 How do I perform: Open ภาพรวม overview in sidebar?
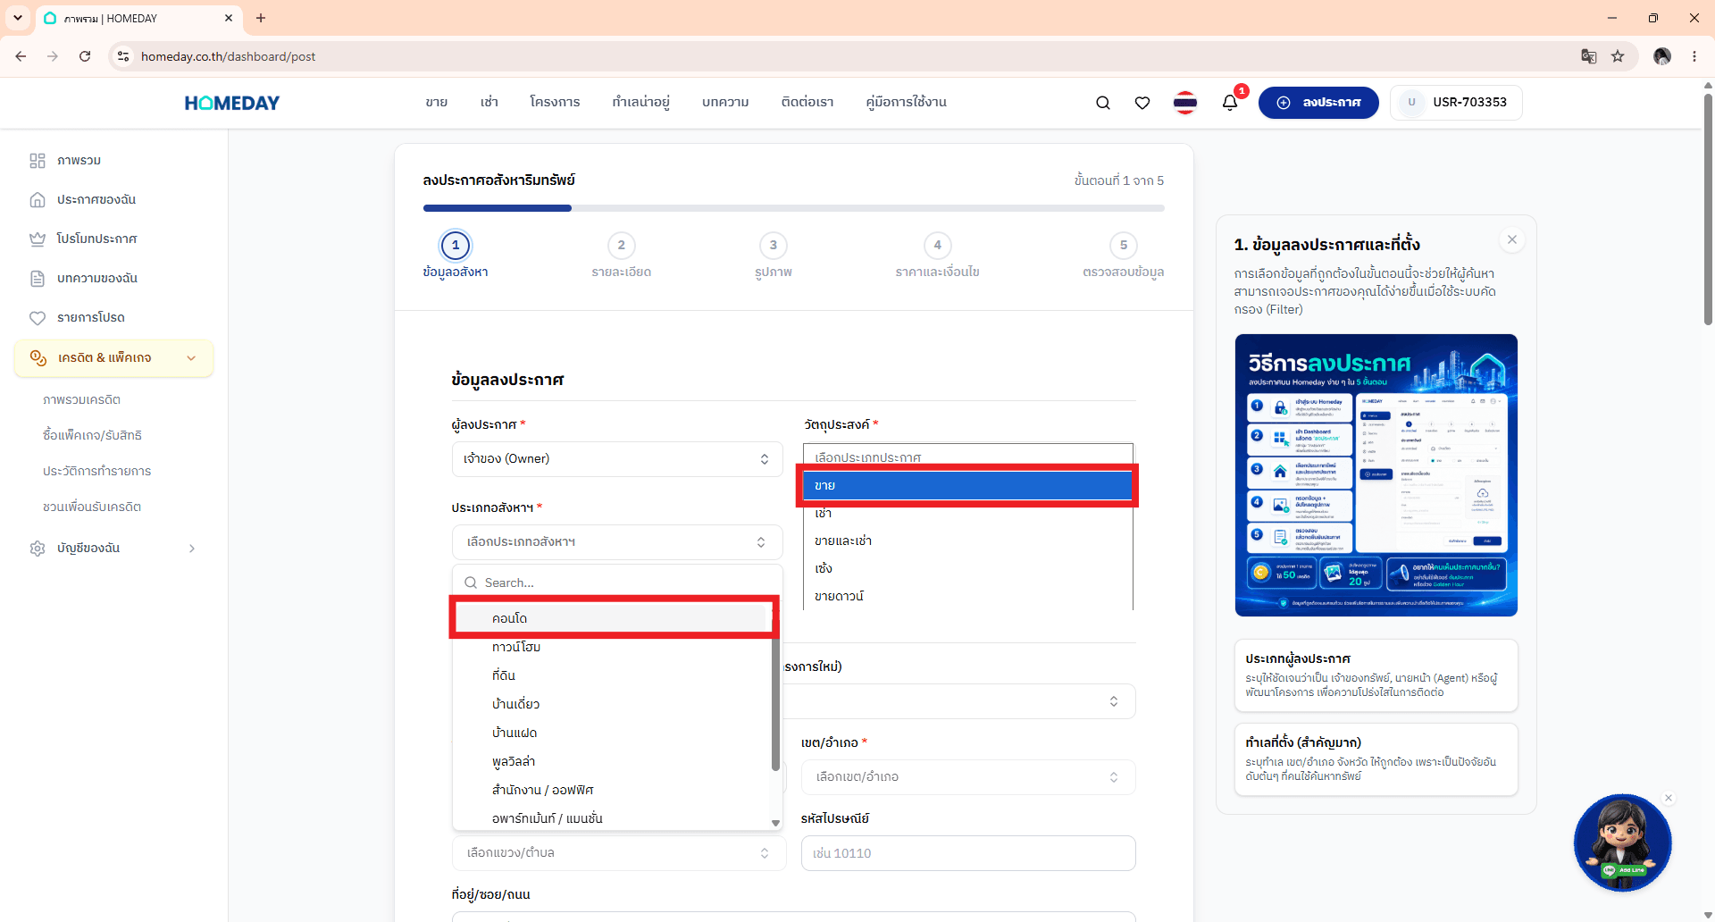point(79,161)
